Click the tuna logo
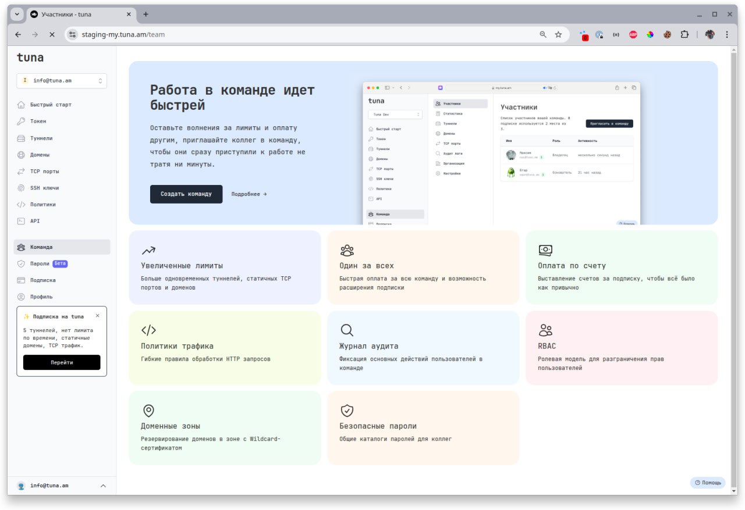Screen dimensions: 745x510 tap(30, 57)
